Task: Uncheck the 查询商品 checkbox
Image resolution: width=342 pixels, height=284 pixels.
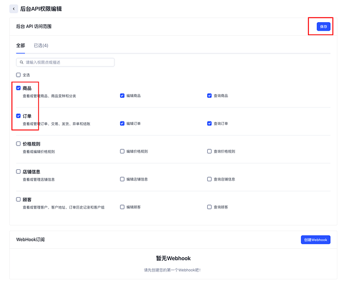Action: point(209,95)
